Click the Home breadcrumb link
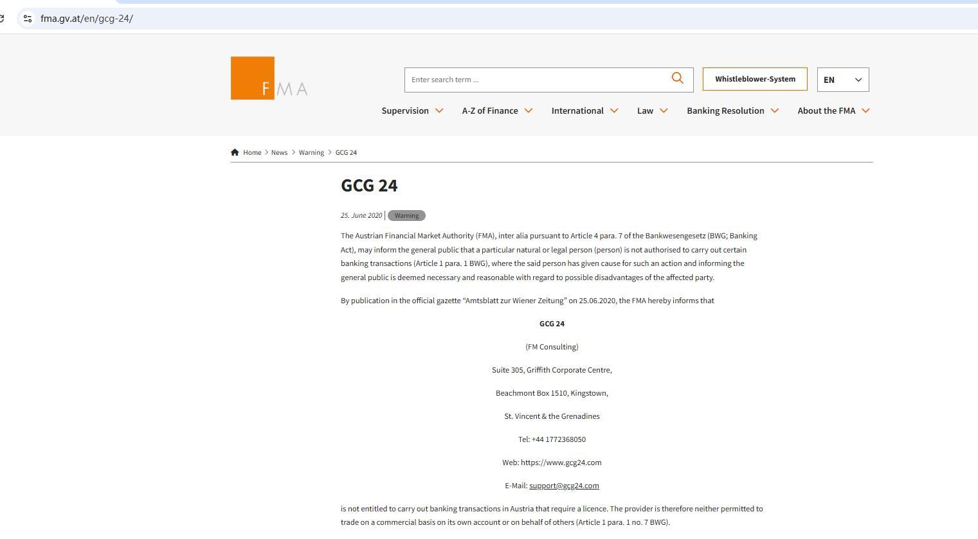978x539 pixels. (252, 152)
